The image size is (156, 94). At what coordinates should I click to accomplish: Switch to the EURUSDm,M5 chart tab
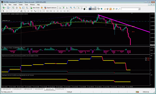click(x=17, y=89)
